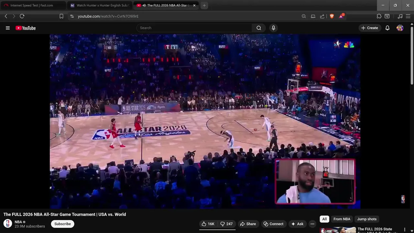Dislike the video with 247 dislikes
Image resolution: width=414 pixels, height=233 pixels.
coord(226,224)
